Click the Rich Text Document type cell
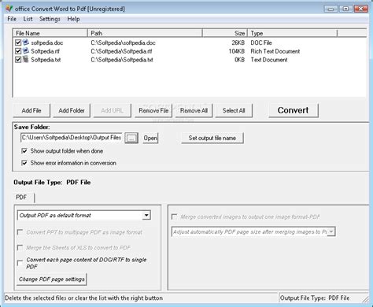This screenshot has width=373, height=307. (x=275, y=51)
